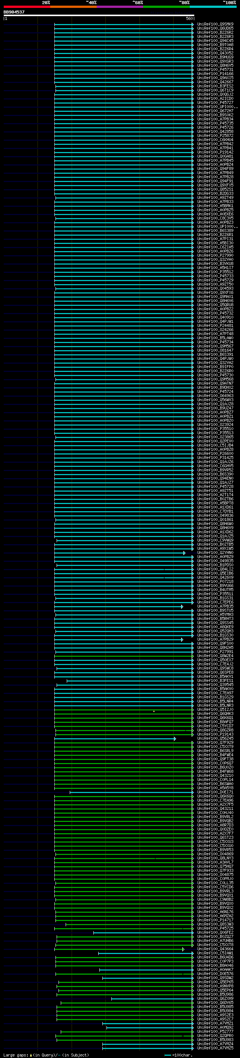Select hit label UniRef100_A5YMH3
Screen dimensions: 240x1058
(x=215, y=615)
